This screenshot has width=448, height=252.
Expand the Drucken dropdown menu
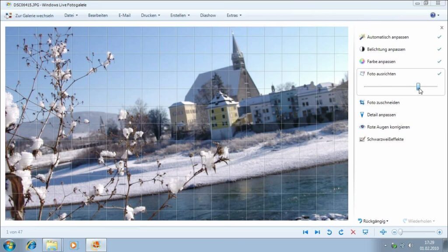[x=150, y=15]
